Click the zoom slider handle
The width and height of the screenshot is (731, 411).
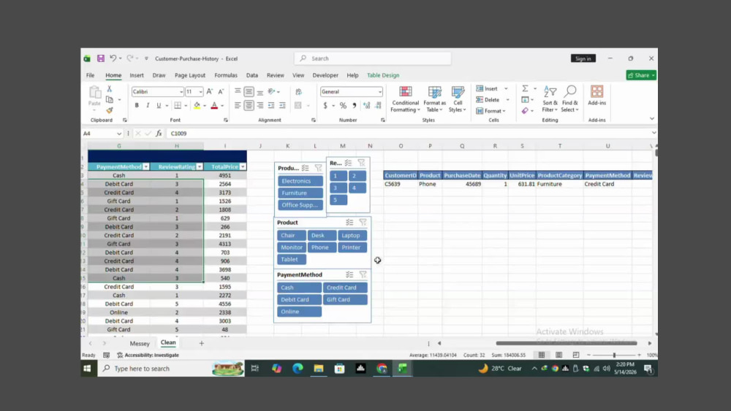click(x=614, y=355)
